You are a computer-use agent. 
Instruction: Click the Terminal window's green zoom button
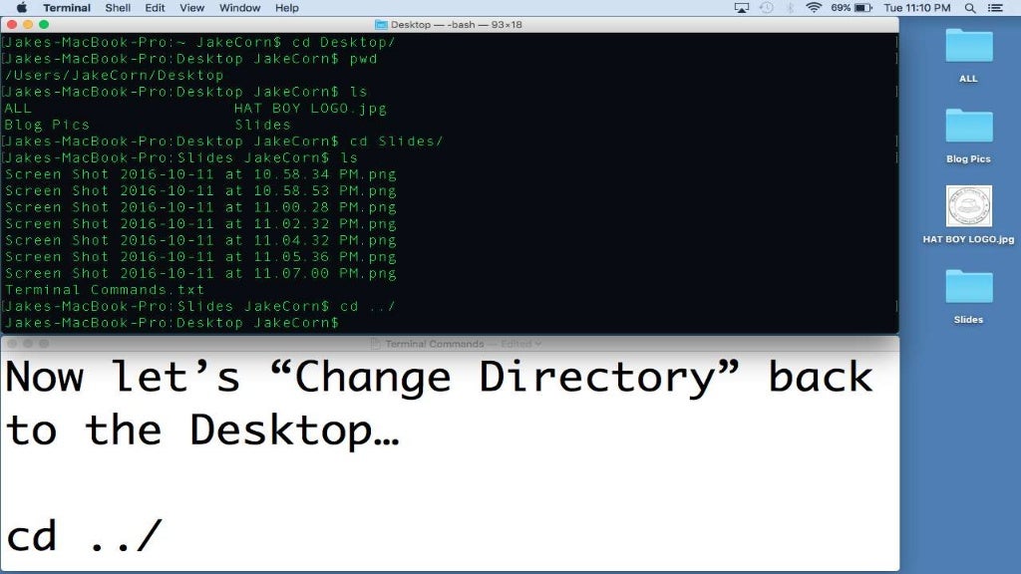tap(44, 24)
